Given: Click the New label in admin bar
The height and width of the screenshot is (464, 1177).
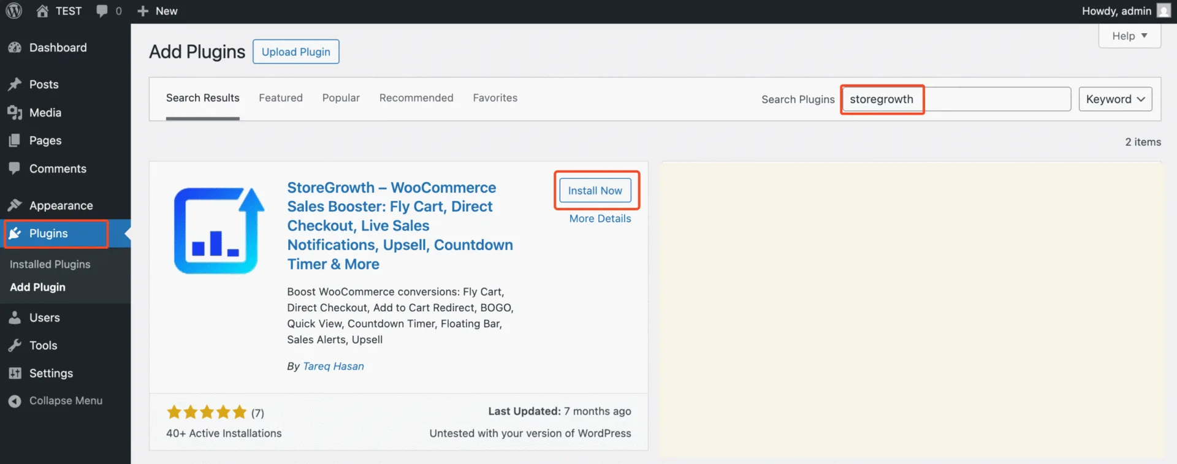Looking at the screenshot, I should click(x=167, y=11).
